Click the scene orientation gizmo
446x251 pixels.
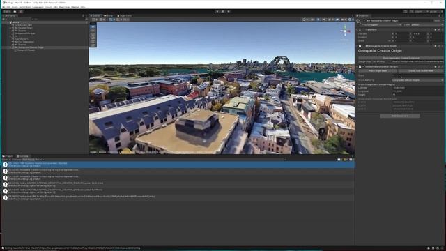click(x=346, y=31)
